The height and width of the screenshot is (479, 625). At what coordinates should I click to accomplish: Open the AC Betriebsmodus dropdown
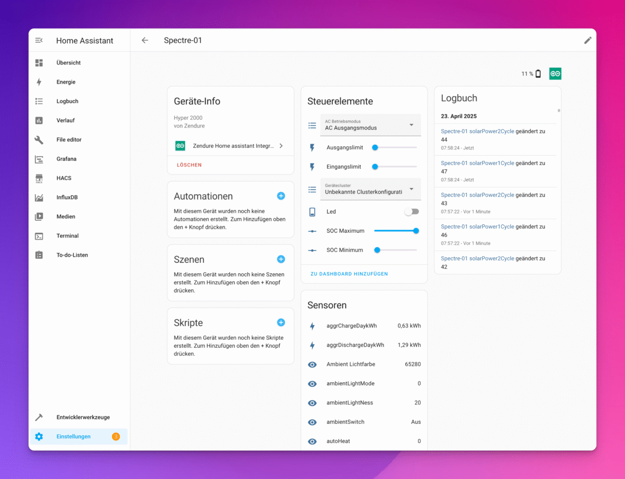pos(370,125)
